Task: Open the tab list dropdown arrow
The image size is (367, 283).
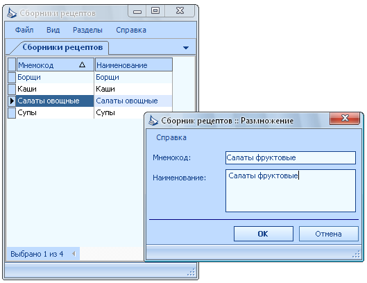Action: (x=186, y=48)
